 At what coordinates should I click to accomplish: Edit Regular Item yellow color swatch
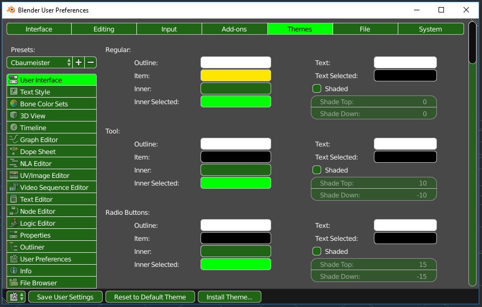point(236,75)
